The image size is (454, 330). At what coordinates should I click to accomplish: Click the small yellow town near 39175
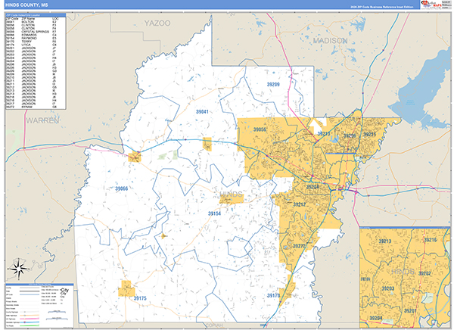[x=126, y=288]
